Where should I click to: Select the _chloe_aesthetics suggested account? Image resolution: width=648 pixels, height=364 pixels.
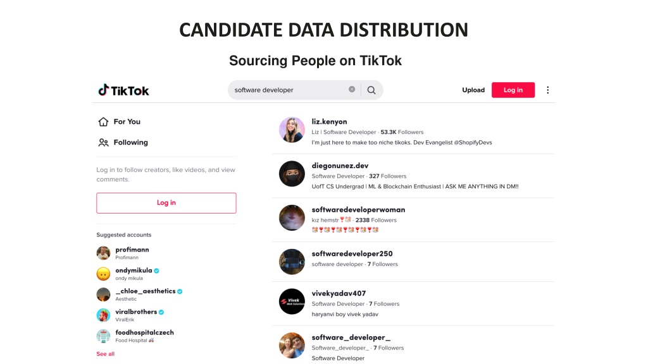(140, 294)
